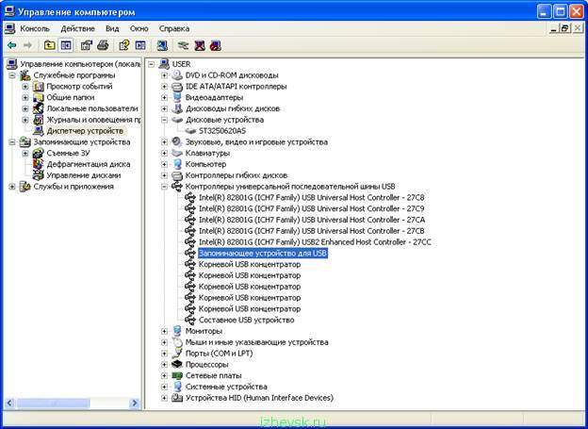Click the Контроллеры гибких дисков icon

coord(177,175)
